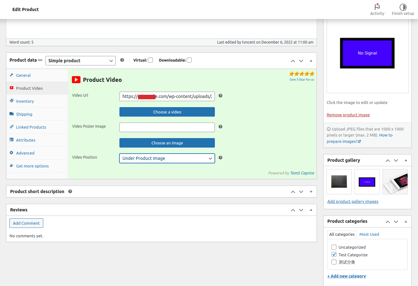Viewport: 418px width, 286px height.
Task: Open the Linked Products tab
Action: pyautogui.click(x=37, y=127)
